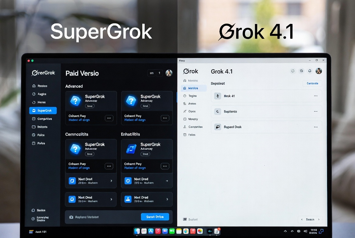Click the pill badge on the left Advanced card

90,106
